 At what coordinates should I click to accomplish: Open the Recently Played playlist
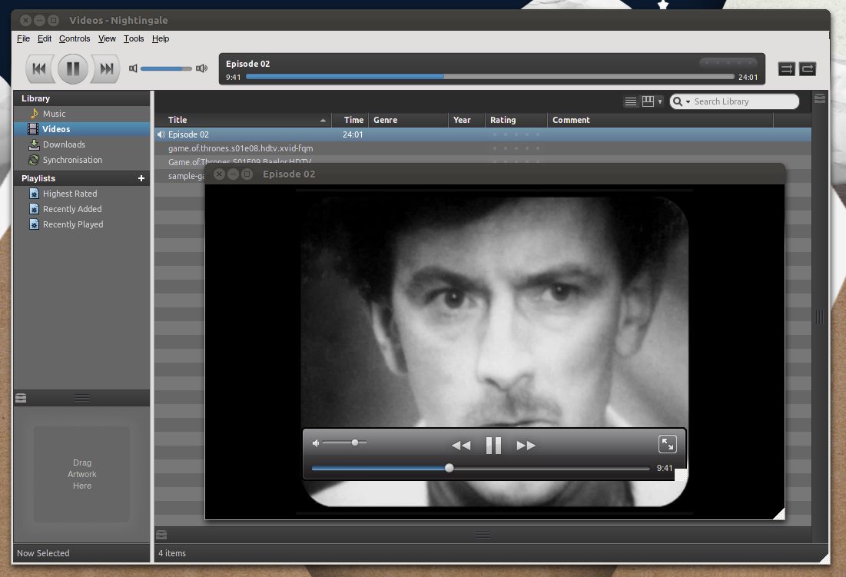(x=81, y=224)
